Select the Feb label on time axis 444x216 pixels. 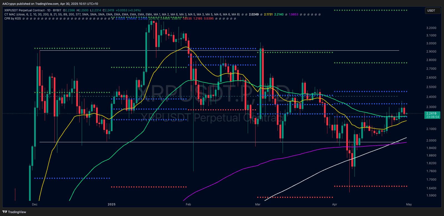point(188,204)
